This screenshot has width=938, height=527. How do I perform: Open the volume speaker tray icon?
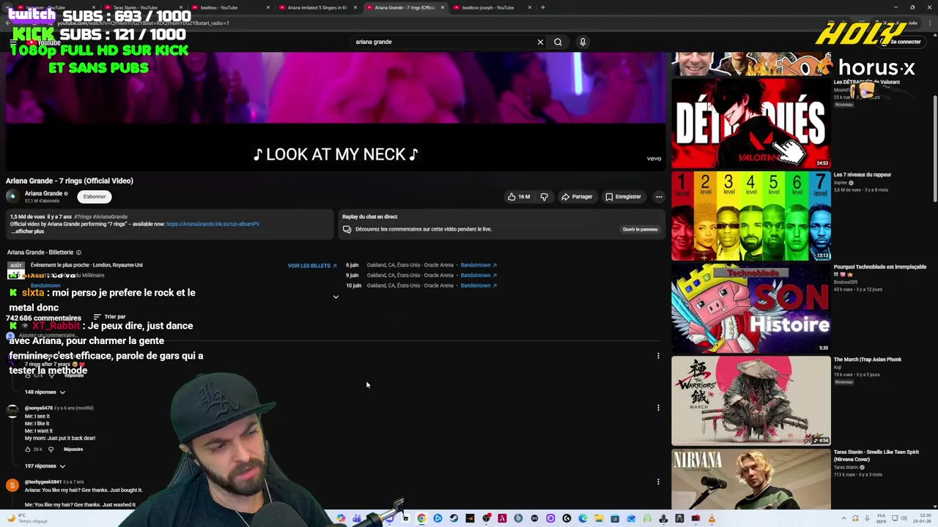(904, 518)
